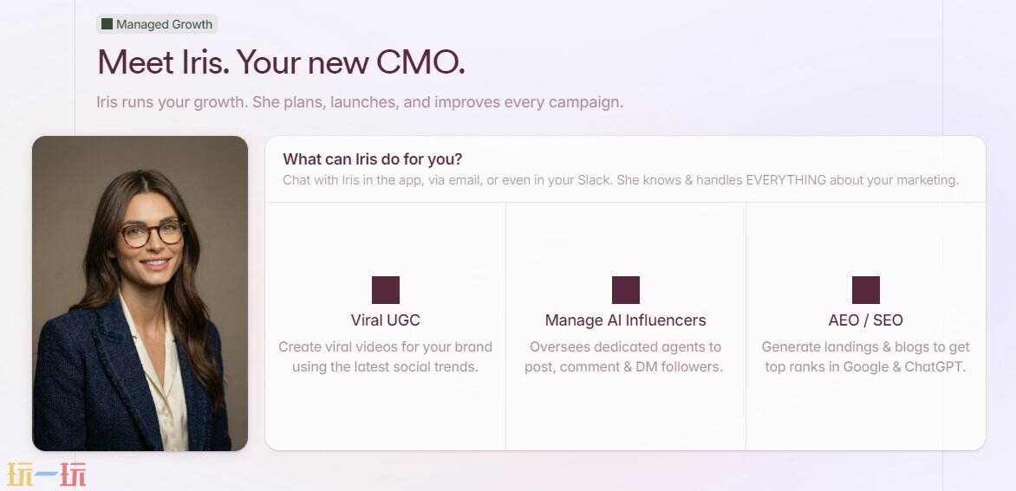This screenshot has height=491, width=1016.
Task: Click the Manage AI Influencers icon
Action: [x=625, y=290]
